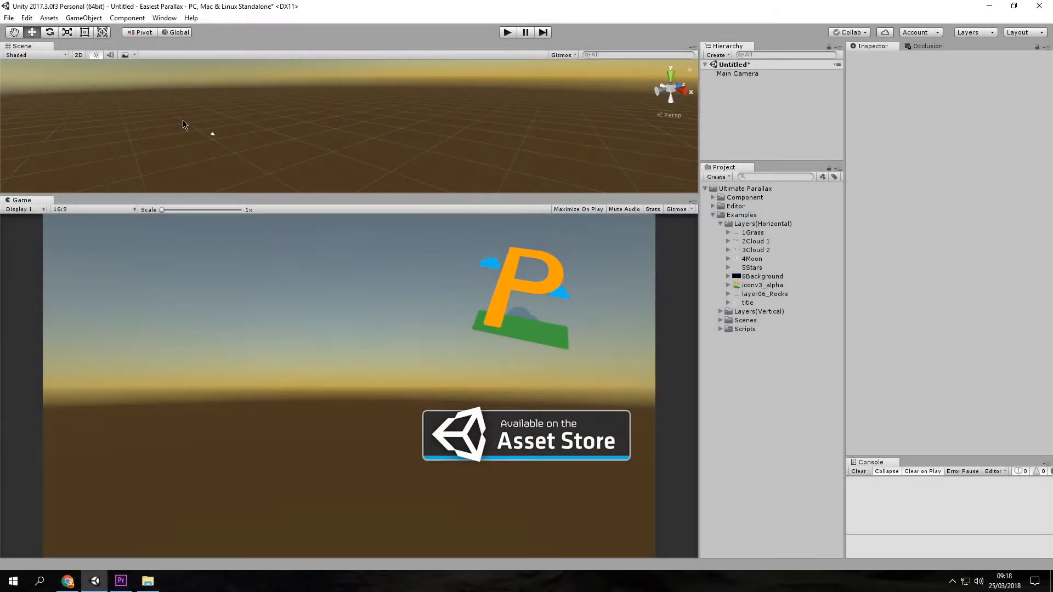This screenshot has height=592, width=1053.
Task: Open the Display 1 dropdown
Action: pos(25,209)
